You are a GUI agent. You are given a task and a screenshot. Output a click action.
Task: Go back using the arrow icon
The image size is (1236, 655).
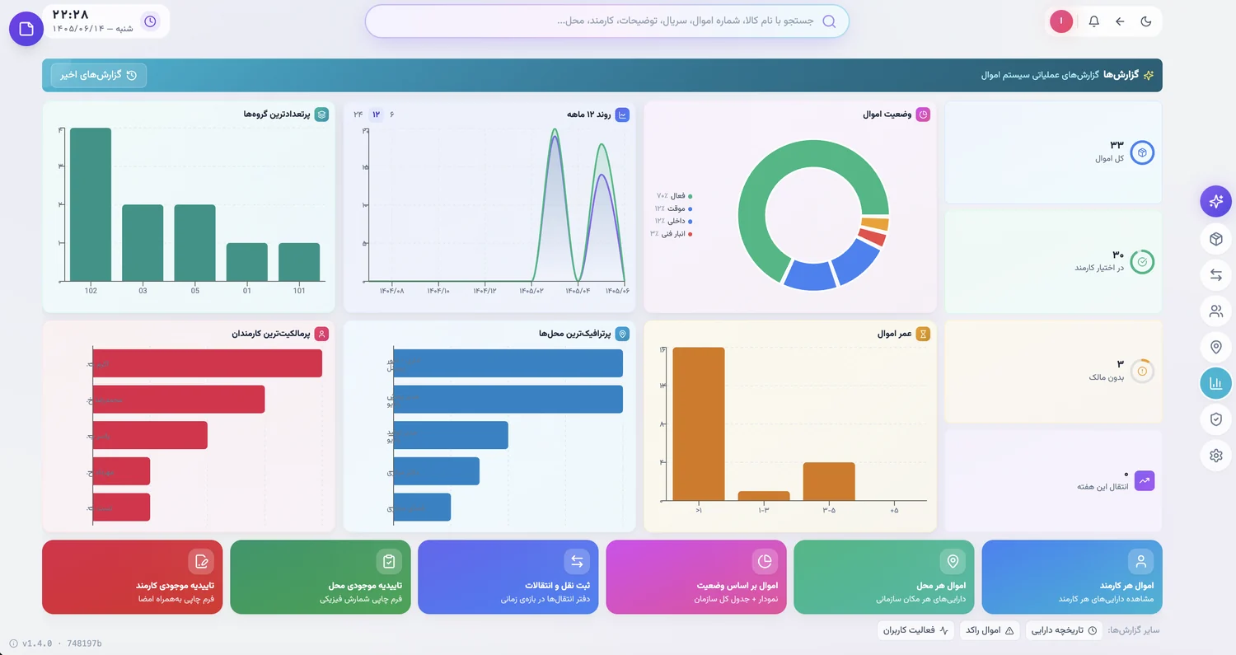coord(1120,21)
